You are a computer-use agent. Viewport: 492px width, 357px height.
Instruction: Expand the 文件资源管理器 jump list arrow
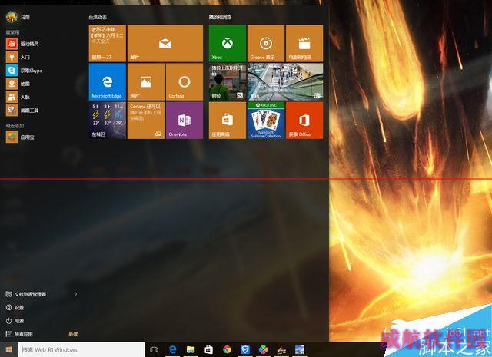tap(76, 294)
